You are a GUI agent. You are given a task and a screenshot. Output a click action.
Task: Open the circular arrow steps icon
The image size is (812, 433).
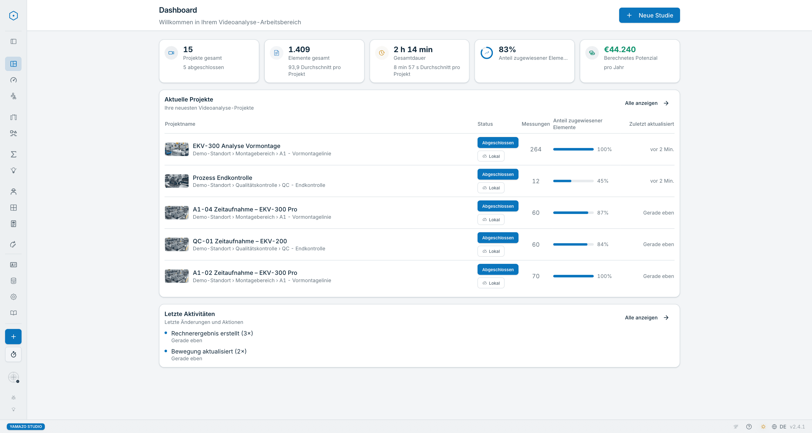(13, 244)
